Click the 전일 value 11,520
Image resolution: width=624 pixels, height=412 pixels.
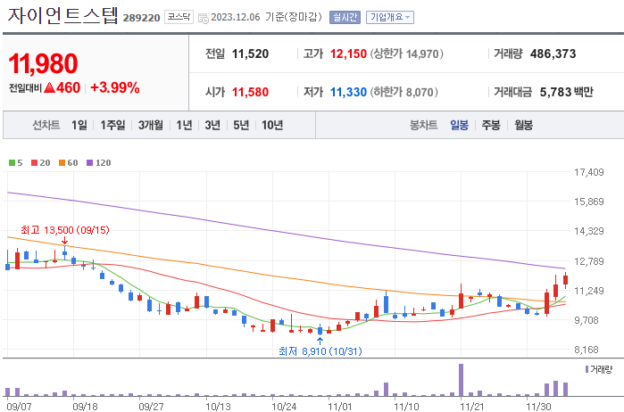click(x=250, y=54)
